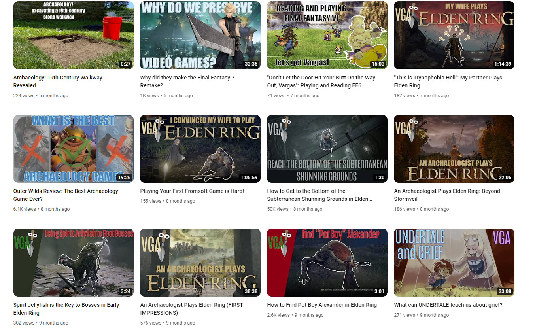Click '186 views • 8 months ago' text
Image resolution: width=535 pixels, height=329 pixels.
(422, 209)
